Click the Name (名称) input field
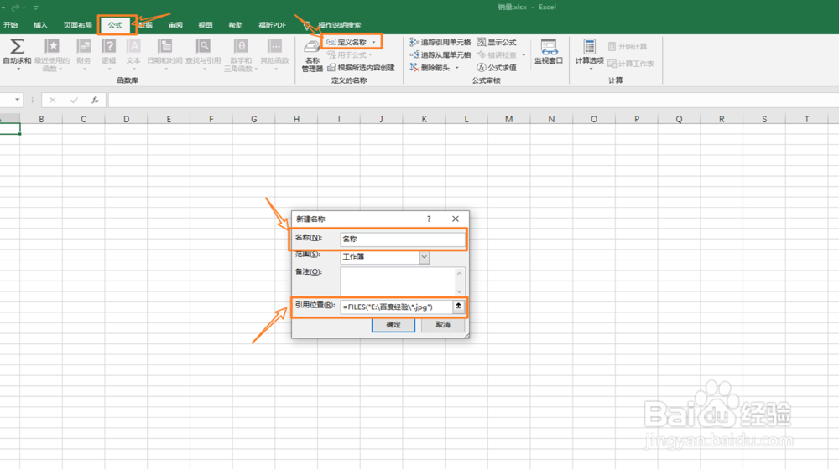 [403, 239]
